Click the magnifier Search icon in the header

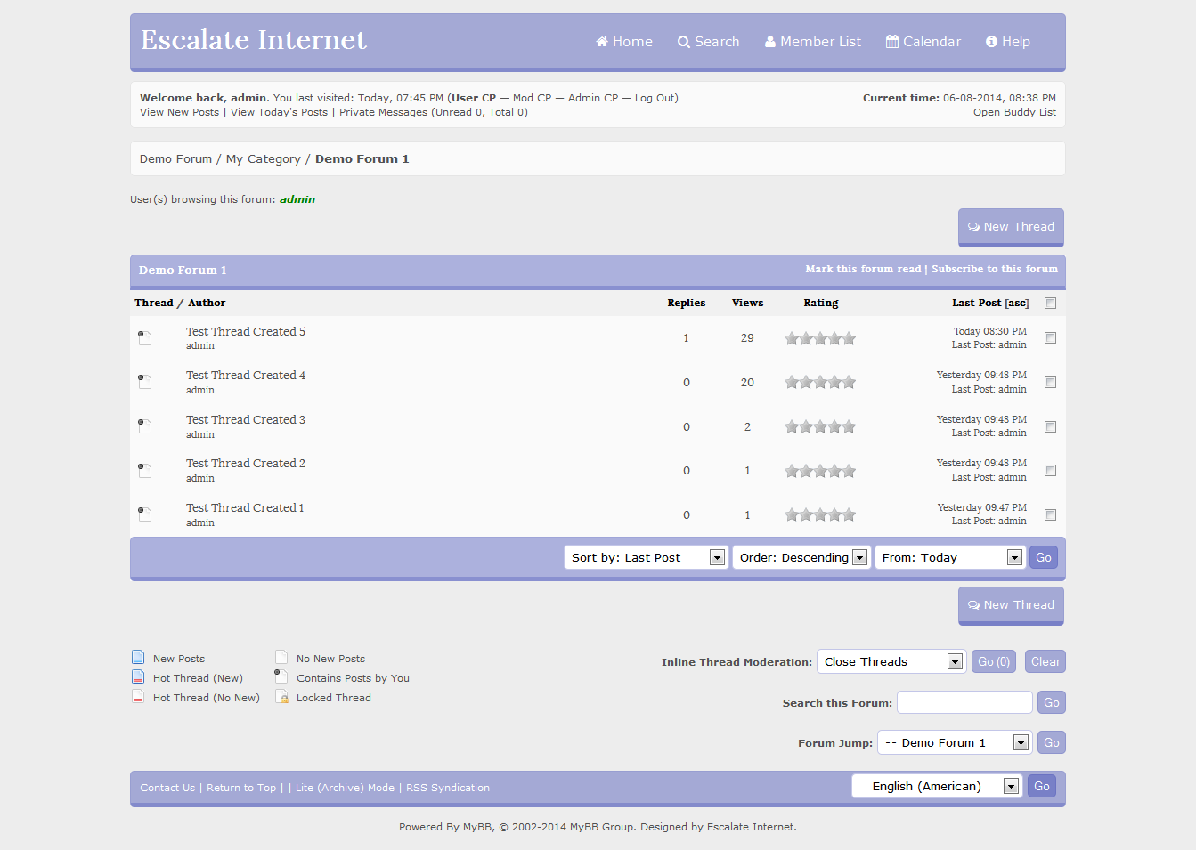coord(684,42)
